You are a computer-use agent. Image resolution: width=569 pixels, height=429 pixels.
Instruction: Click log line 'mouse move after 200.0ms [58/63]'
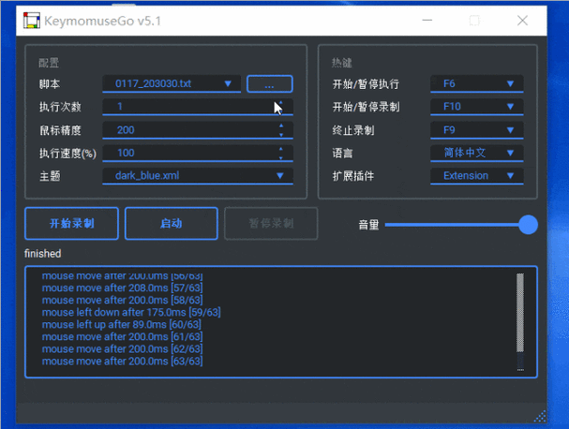tap(122, 301)
